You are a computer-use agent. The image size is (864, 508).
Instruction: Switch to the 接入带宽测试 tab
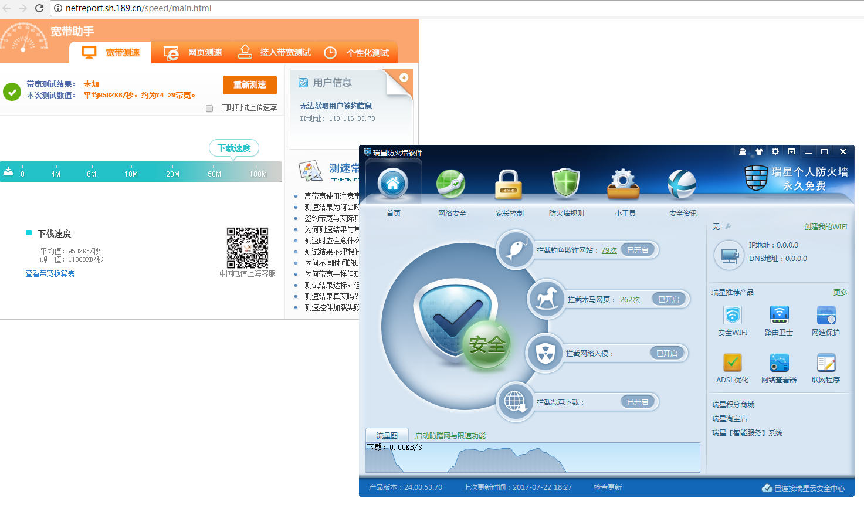coord(274,52)
